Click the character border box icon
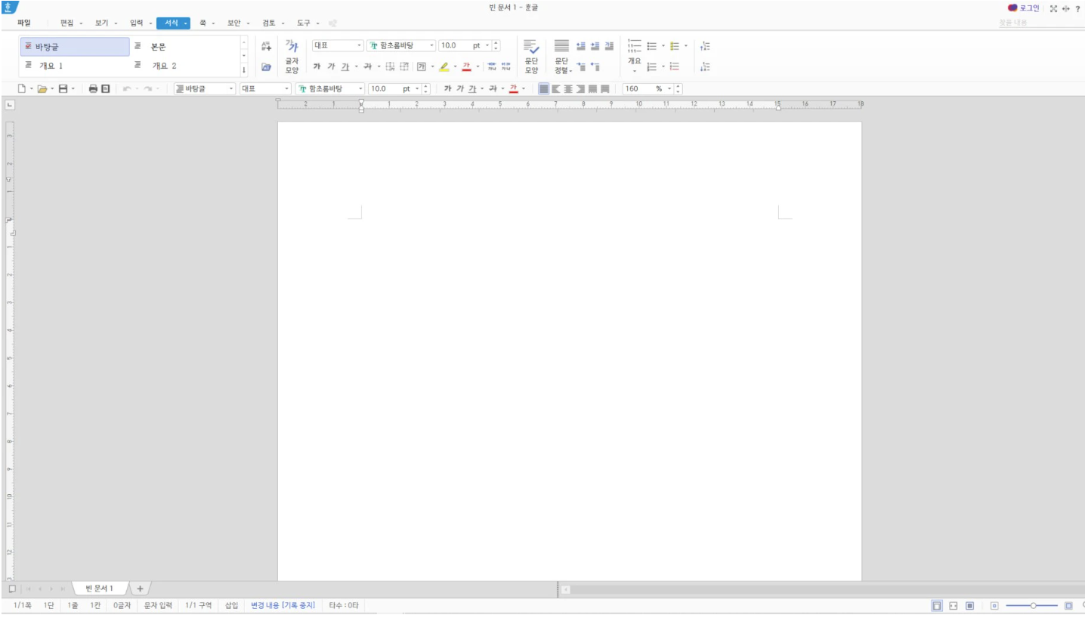Viewport: 1085px width, 618px height. pyautogui.click(x=421, y=66)
